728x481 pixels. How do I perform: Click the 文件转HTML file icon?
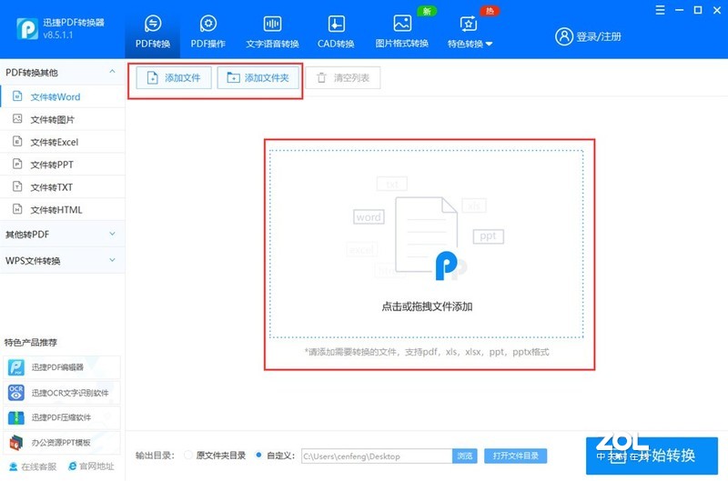coord(17,209)
